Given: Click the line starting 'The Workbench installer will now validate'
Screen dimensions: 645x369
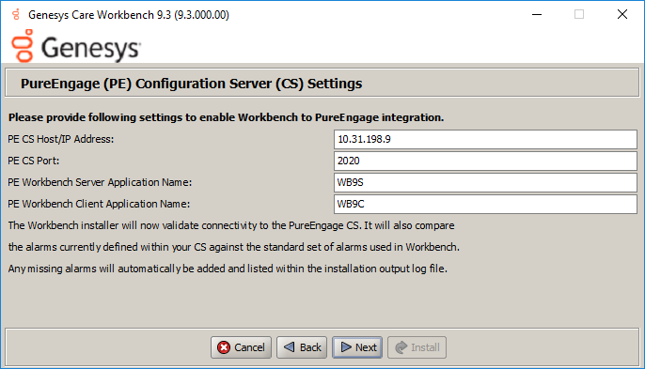Looking at the screenshot, I should coord(231,225).
